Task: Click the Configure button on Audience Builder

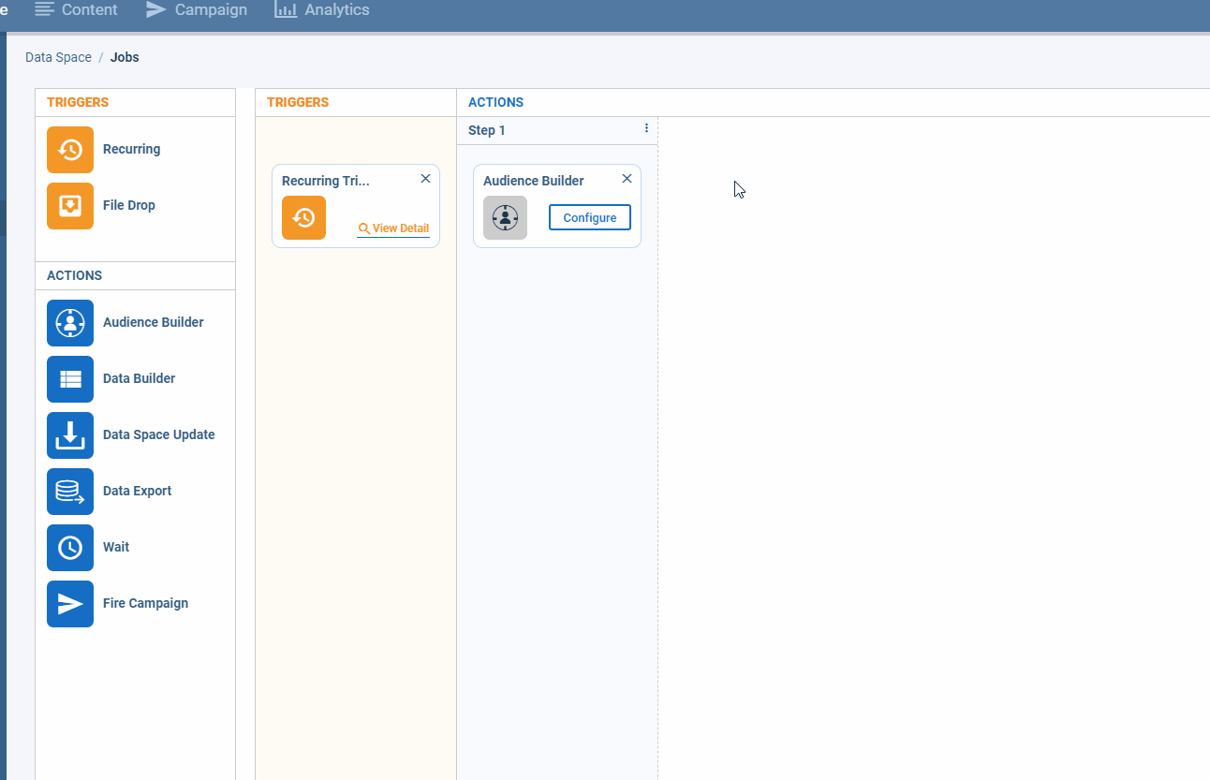Action: (590, 217)
